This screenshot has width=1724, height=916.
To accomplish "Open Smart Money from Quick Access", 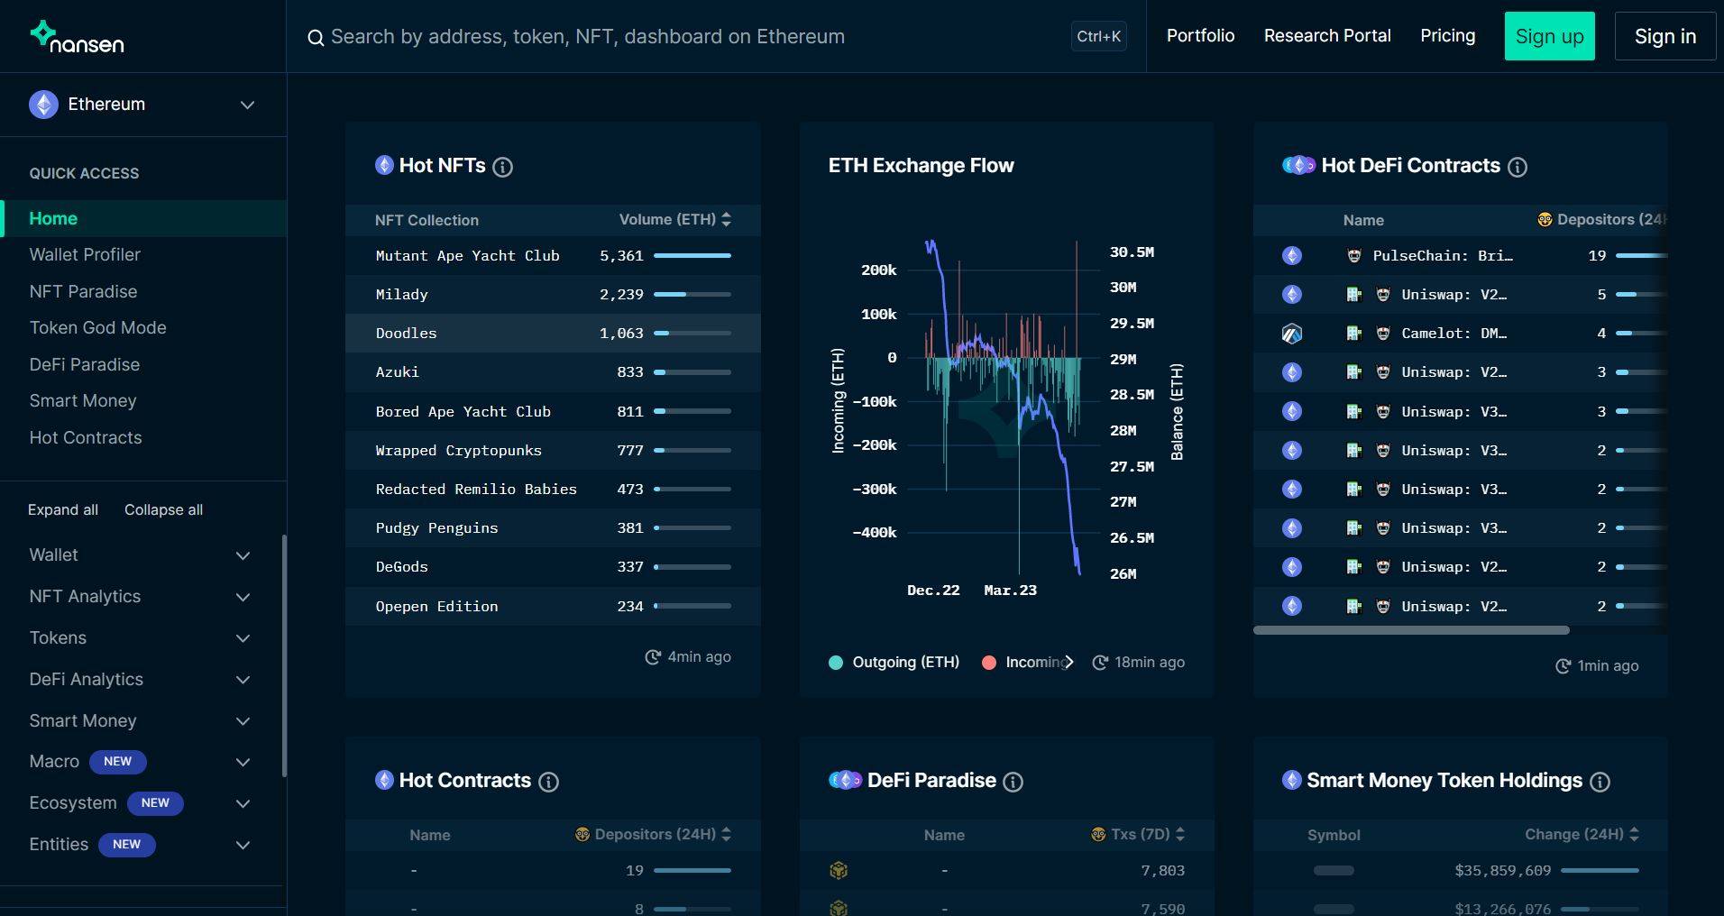I will click(x=83, y=401).
